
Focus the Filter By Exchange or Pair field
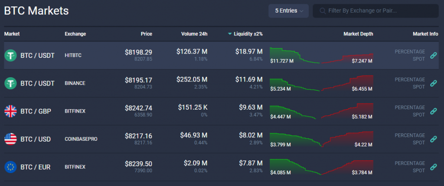tap(377, 11)
